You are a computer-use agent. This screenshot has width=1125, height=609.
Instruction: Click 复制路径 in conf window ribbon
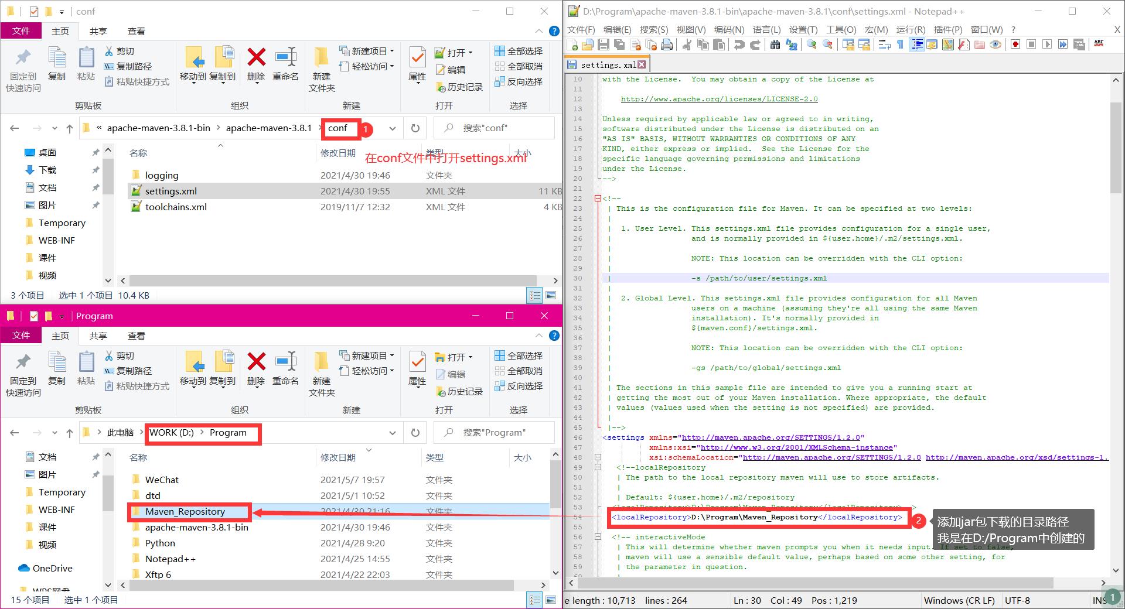coord(128,66)
